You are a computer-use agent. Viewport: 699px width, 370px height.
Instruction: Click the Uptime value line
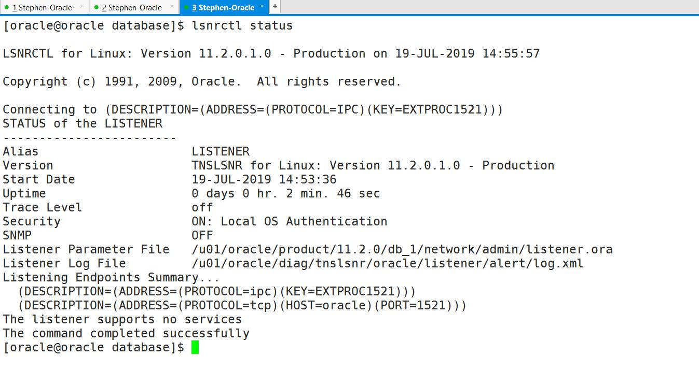(x=285, y=193)
